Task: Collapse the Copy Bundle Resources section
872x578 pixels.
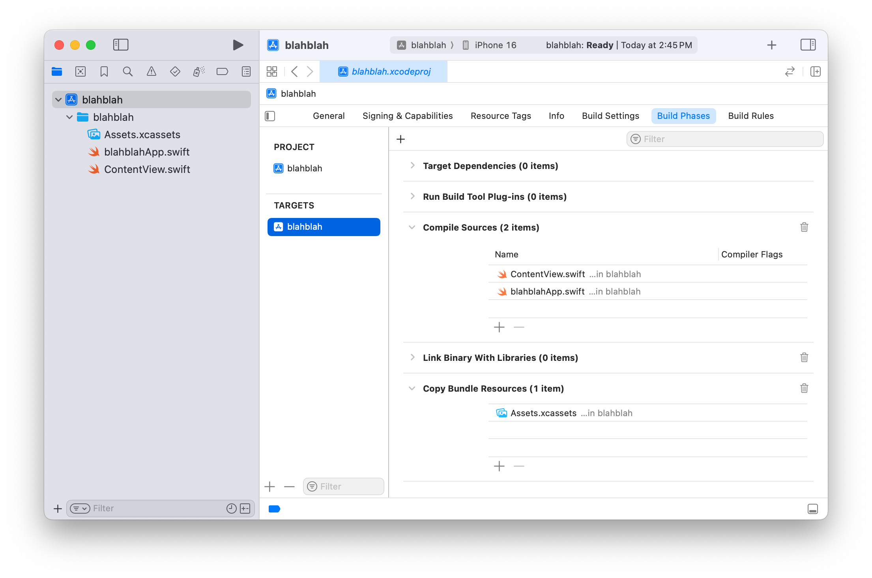Action: pyautogui.click(x=412, y=388)
